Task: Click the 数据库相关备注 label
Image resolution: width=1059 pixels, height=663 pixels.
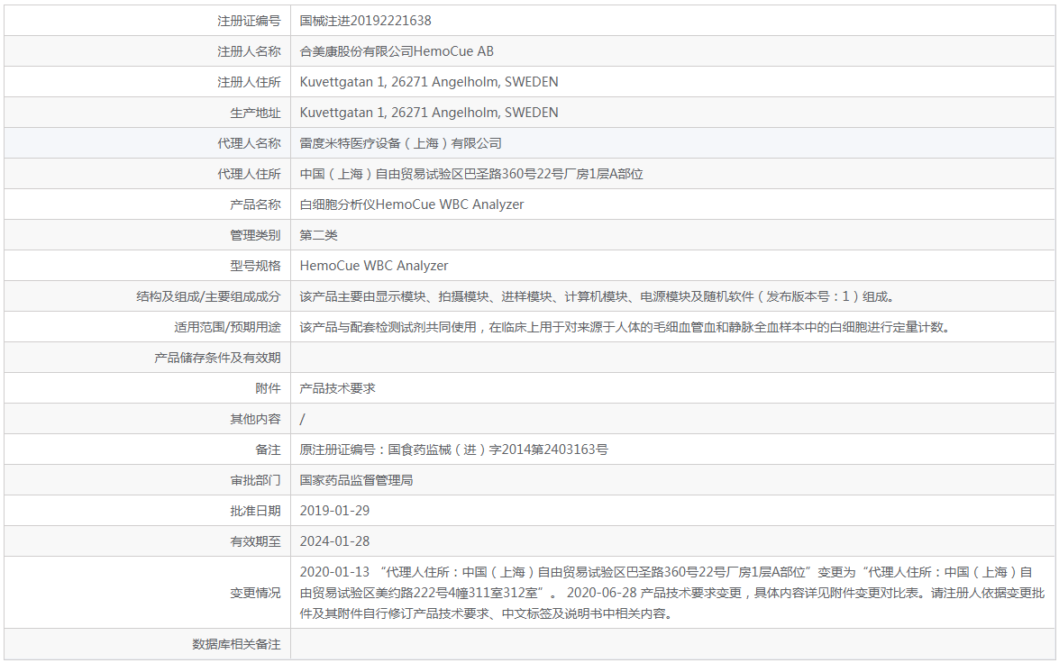Action: tap(236, 644)
